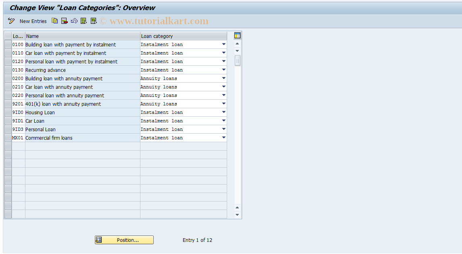Select row 9ID0 Housing Loan
This screenshot has height=254, width=462.
[8, 112]
